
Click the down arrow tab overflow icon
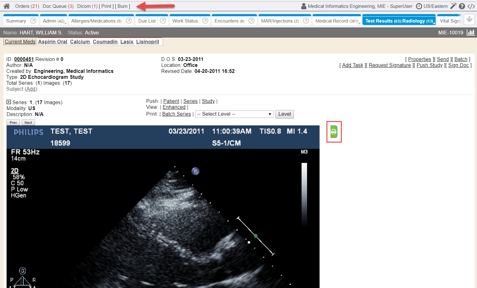pyautogui.click(x=469, y=20)
